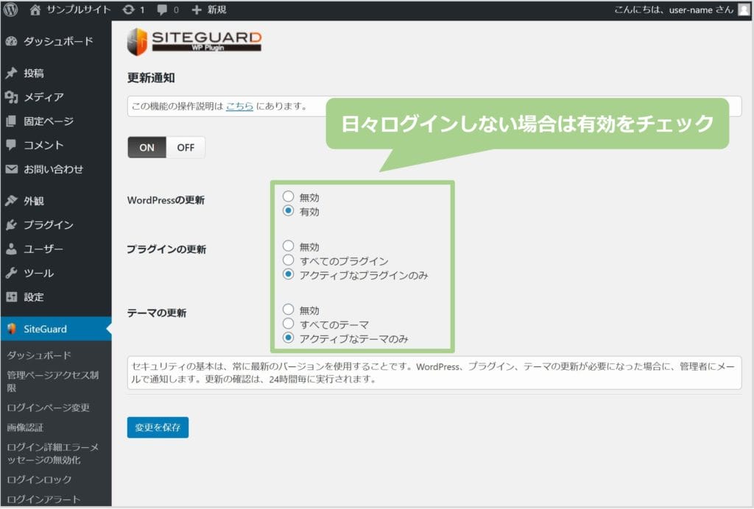Go to メディア in the sidebar
The height and width of the screenshot is (509, 754).
tap(43, 97)
